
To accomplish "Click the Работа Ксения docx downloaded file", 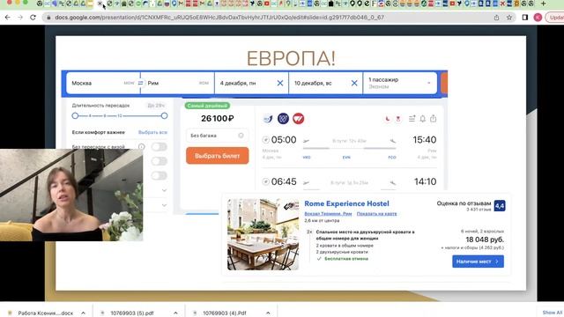I will point(45,313).
